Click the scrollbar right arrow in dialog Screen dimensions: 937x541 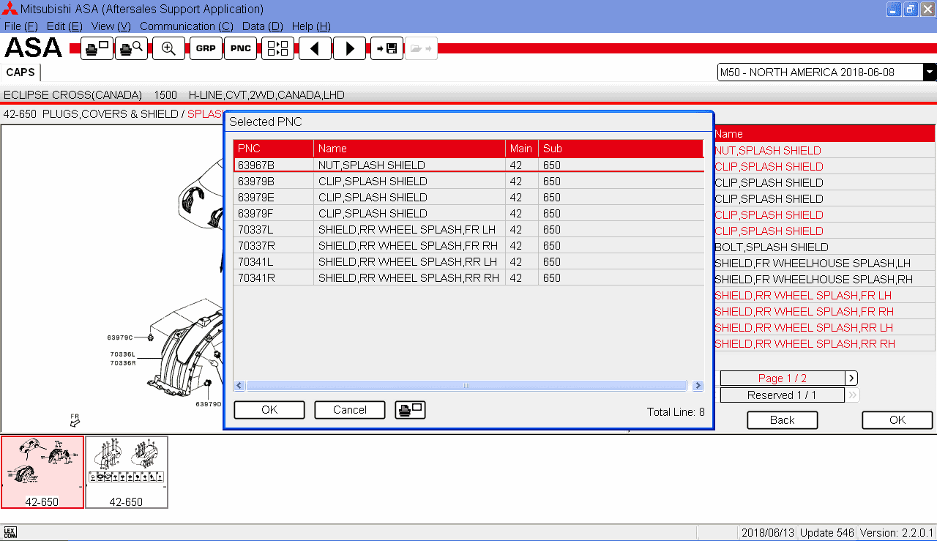click(x=698, y=386)
